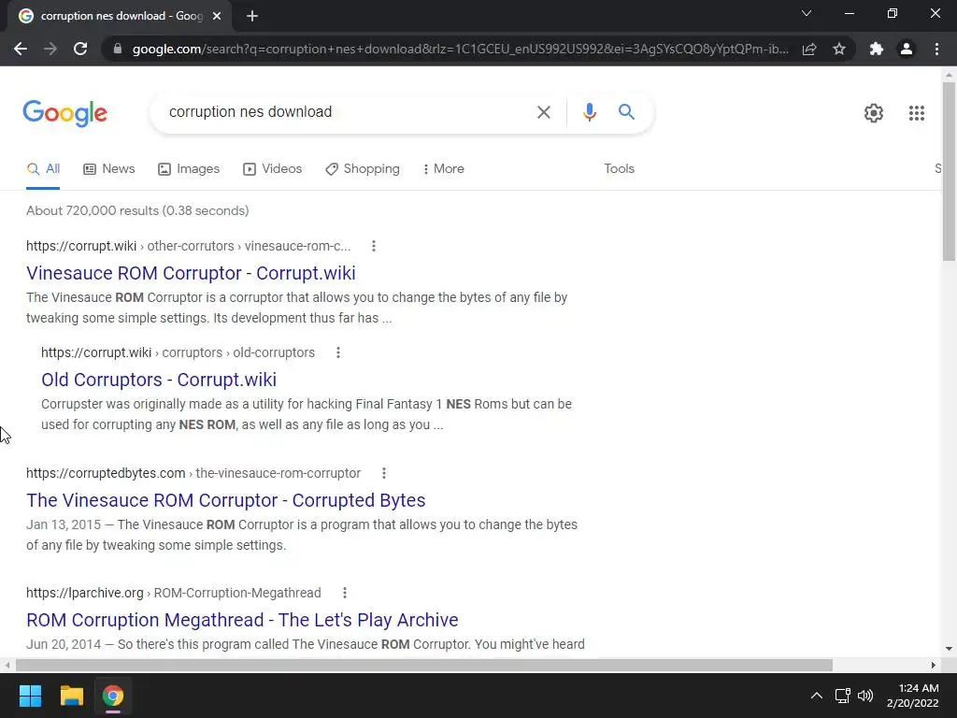Share this page from address bar
This screenshot has height=718, width=957.
(x=809, y=49)
